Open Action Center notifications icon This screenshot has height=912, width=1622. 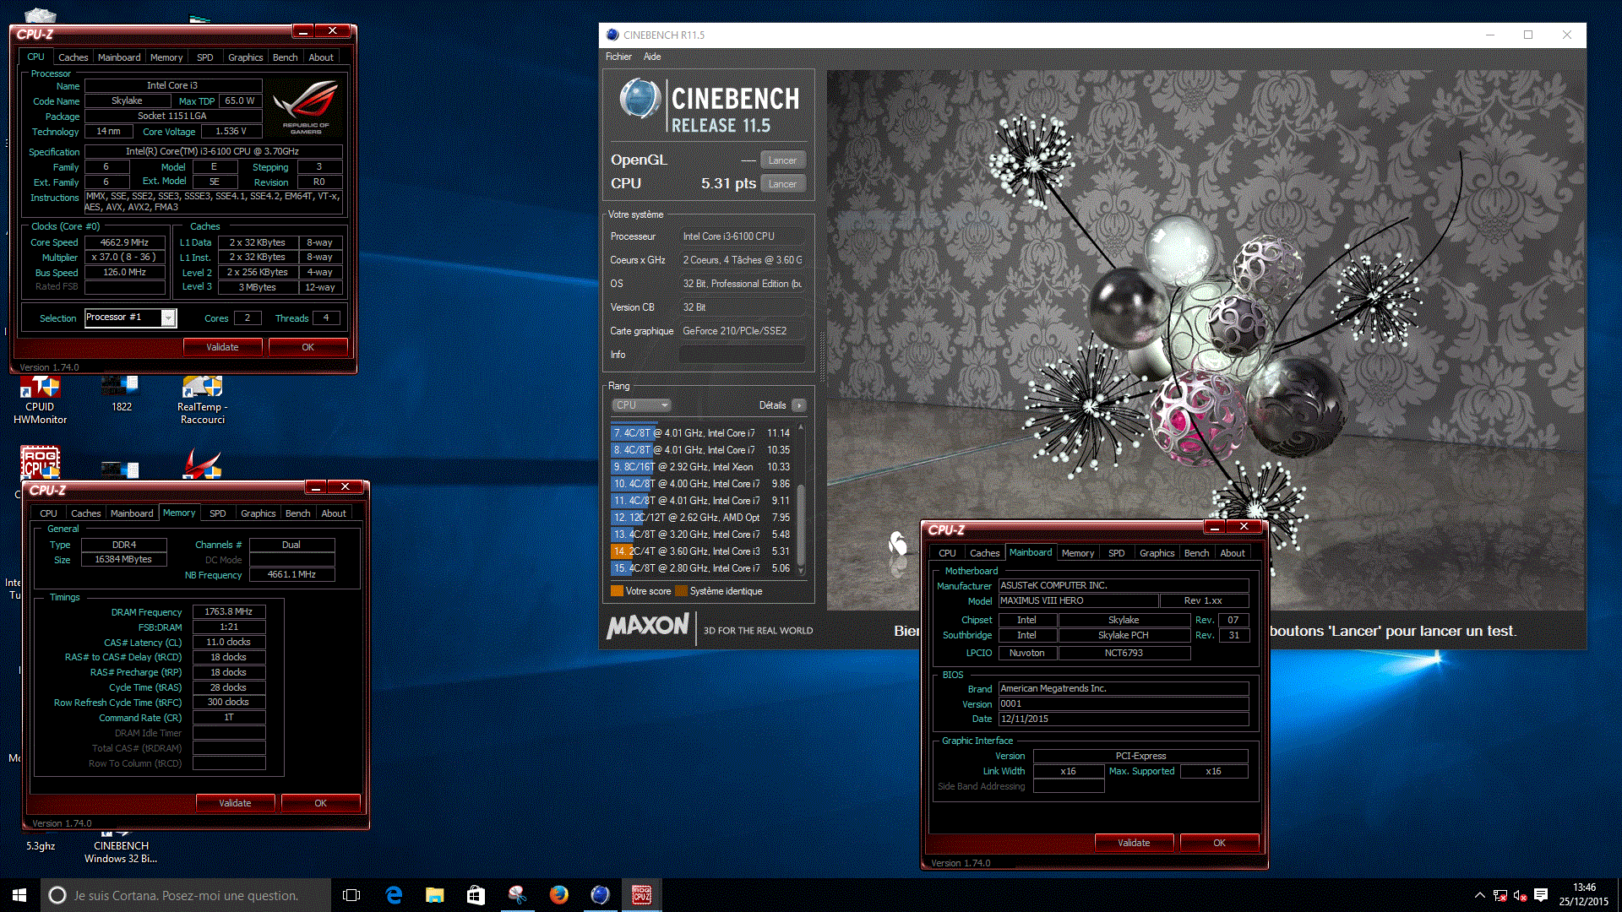[1541, 895]
